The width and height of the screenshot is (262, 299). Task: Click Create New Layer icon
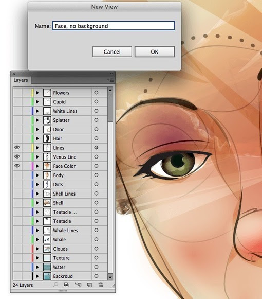click(x=89, y=285)
